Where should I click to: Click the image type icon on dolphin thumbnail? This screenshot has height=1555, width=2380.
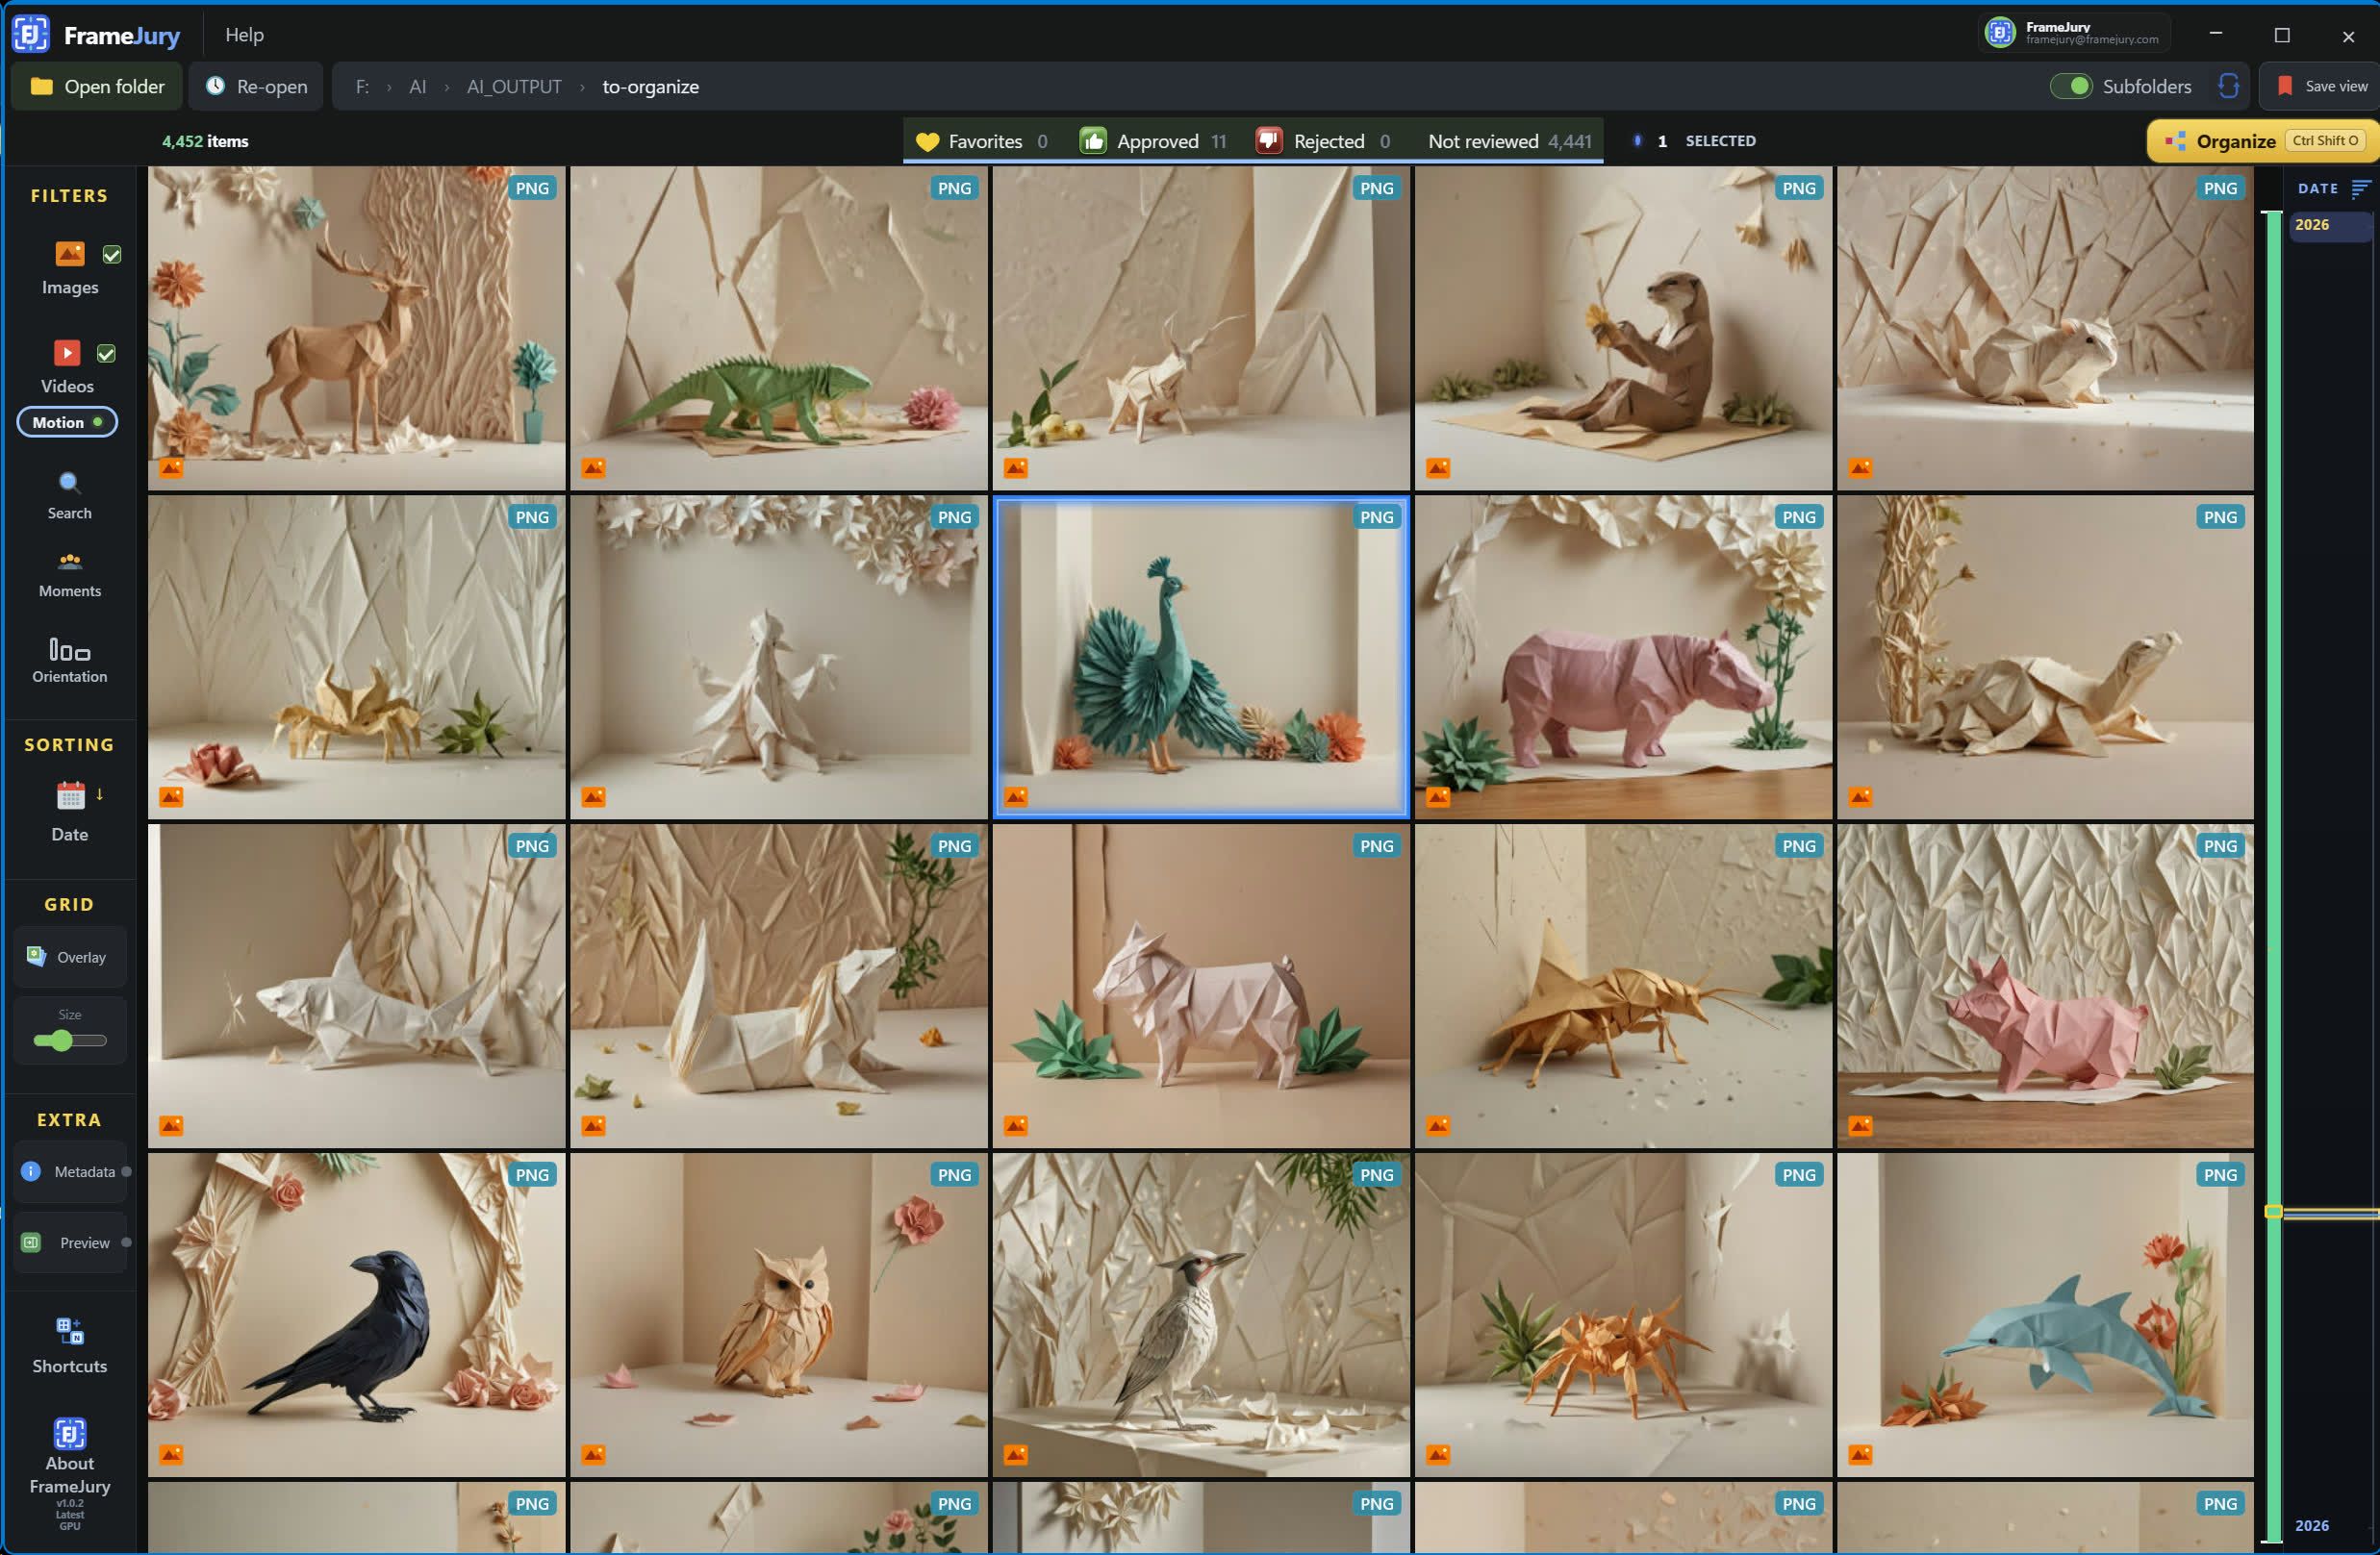(x=1860, y=1454)
